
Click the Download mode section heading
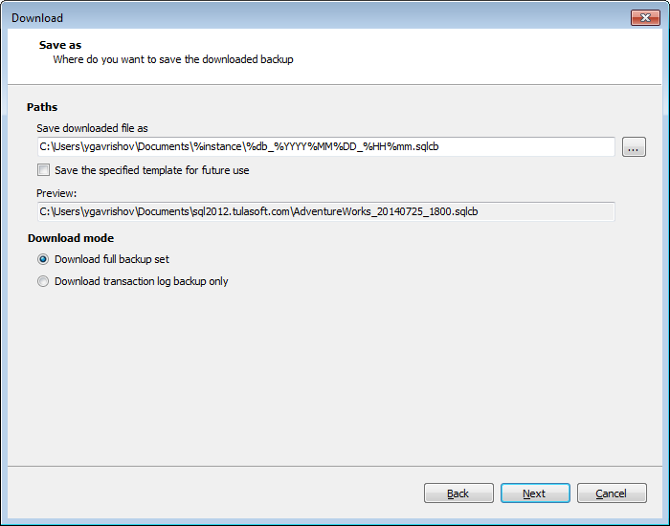point(71,238)
